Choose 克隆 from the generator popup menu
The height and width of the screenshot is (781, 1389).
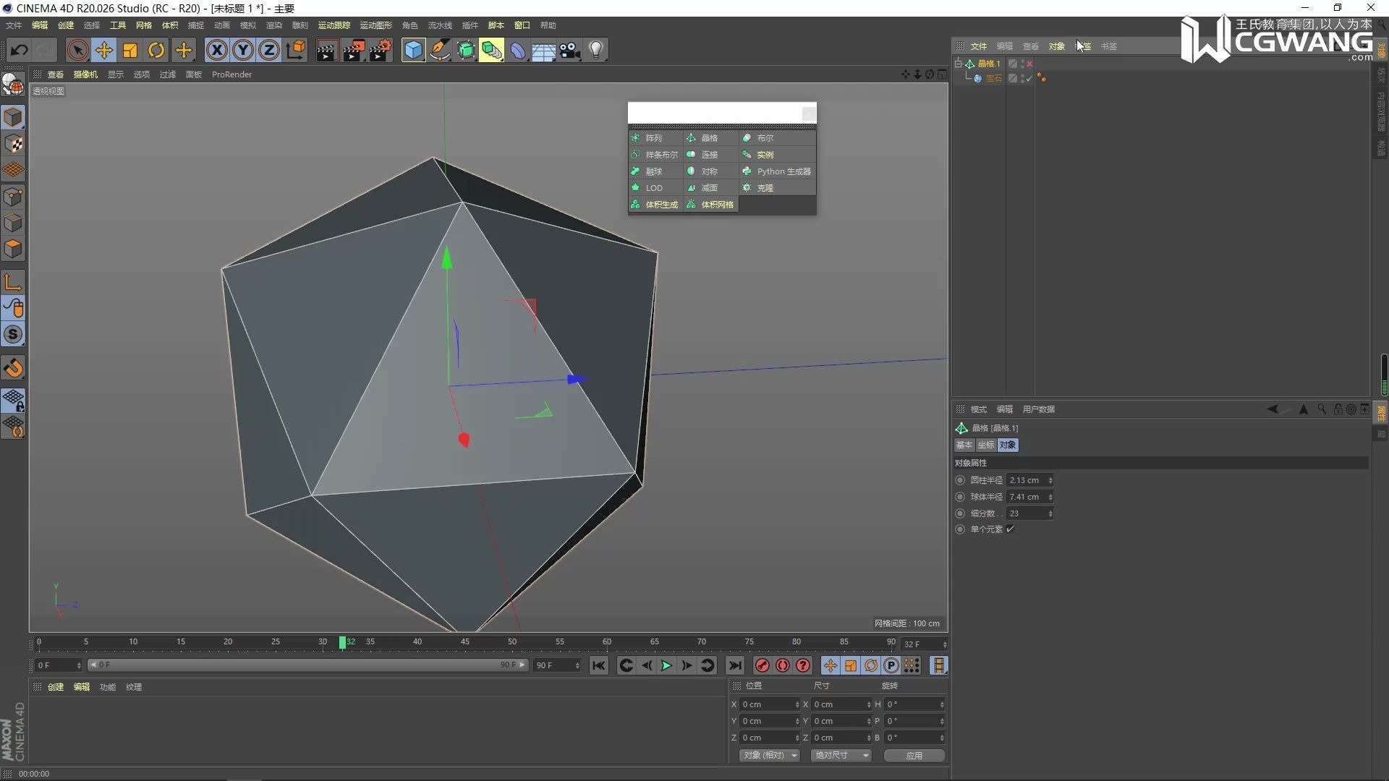pyautogui.click(x=764, y=187)
